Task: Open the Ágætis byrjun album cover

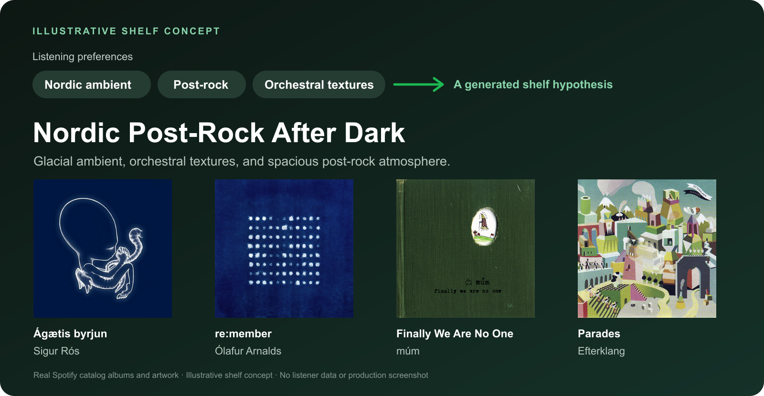Action: pos(103,249)
